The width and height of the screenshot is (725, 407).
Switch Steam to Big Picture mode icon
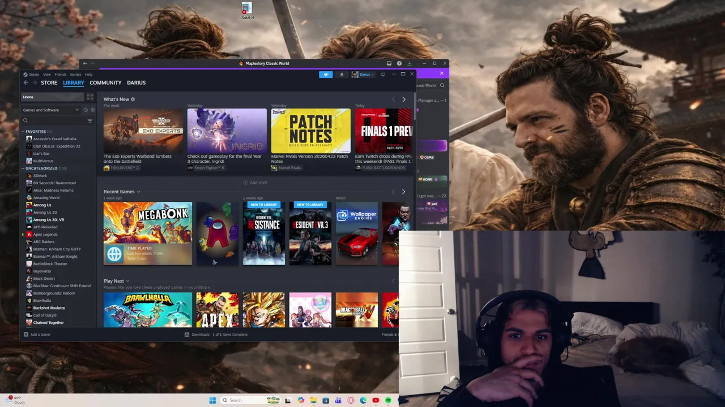click(x=383, y=74)
